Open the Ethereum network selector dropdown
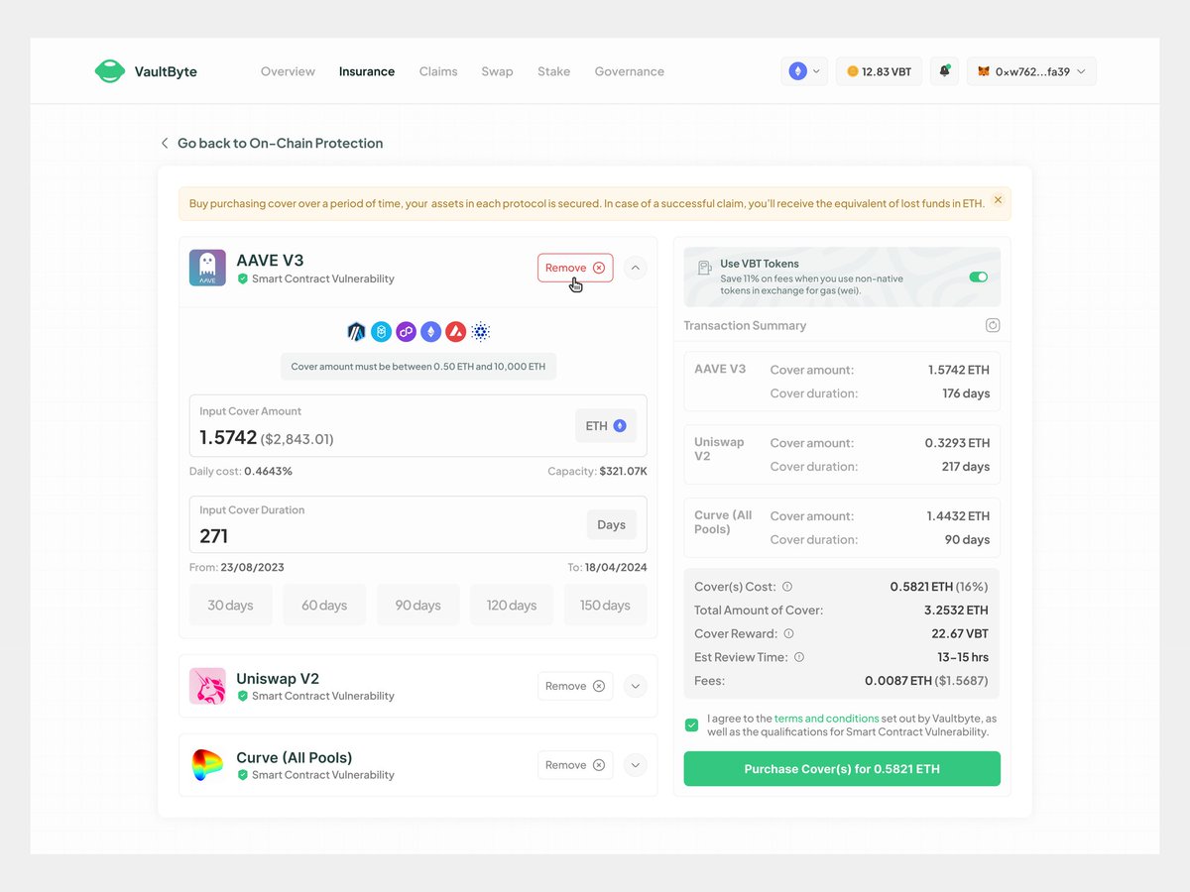 tap(804, 71)
